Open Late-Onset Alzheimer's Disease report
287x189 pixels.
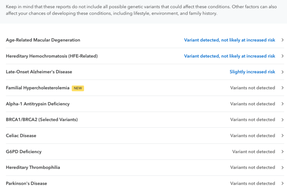[x=39, y=72]
